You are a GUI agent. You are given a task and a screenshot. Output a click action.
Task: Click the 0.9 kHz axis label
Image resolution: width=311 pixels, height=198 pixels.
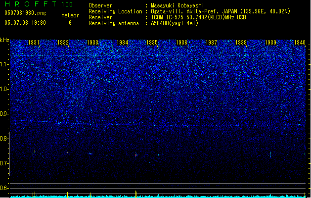(x=4, y=114)
